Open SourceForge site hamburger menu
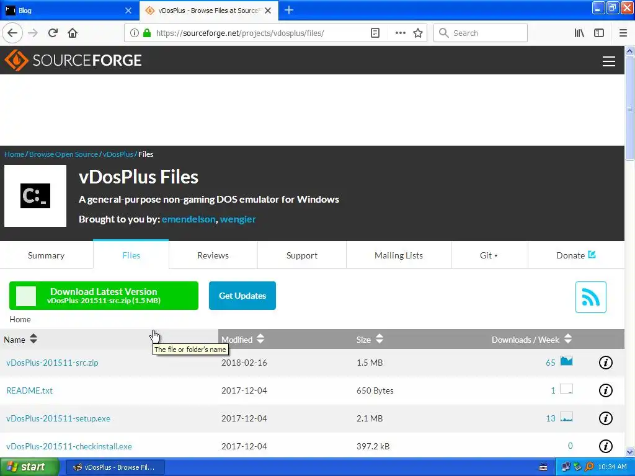 (x=609, y=61)
